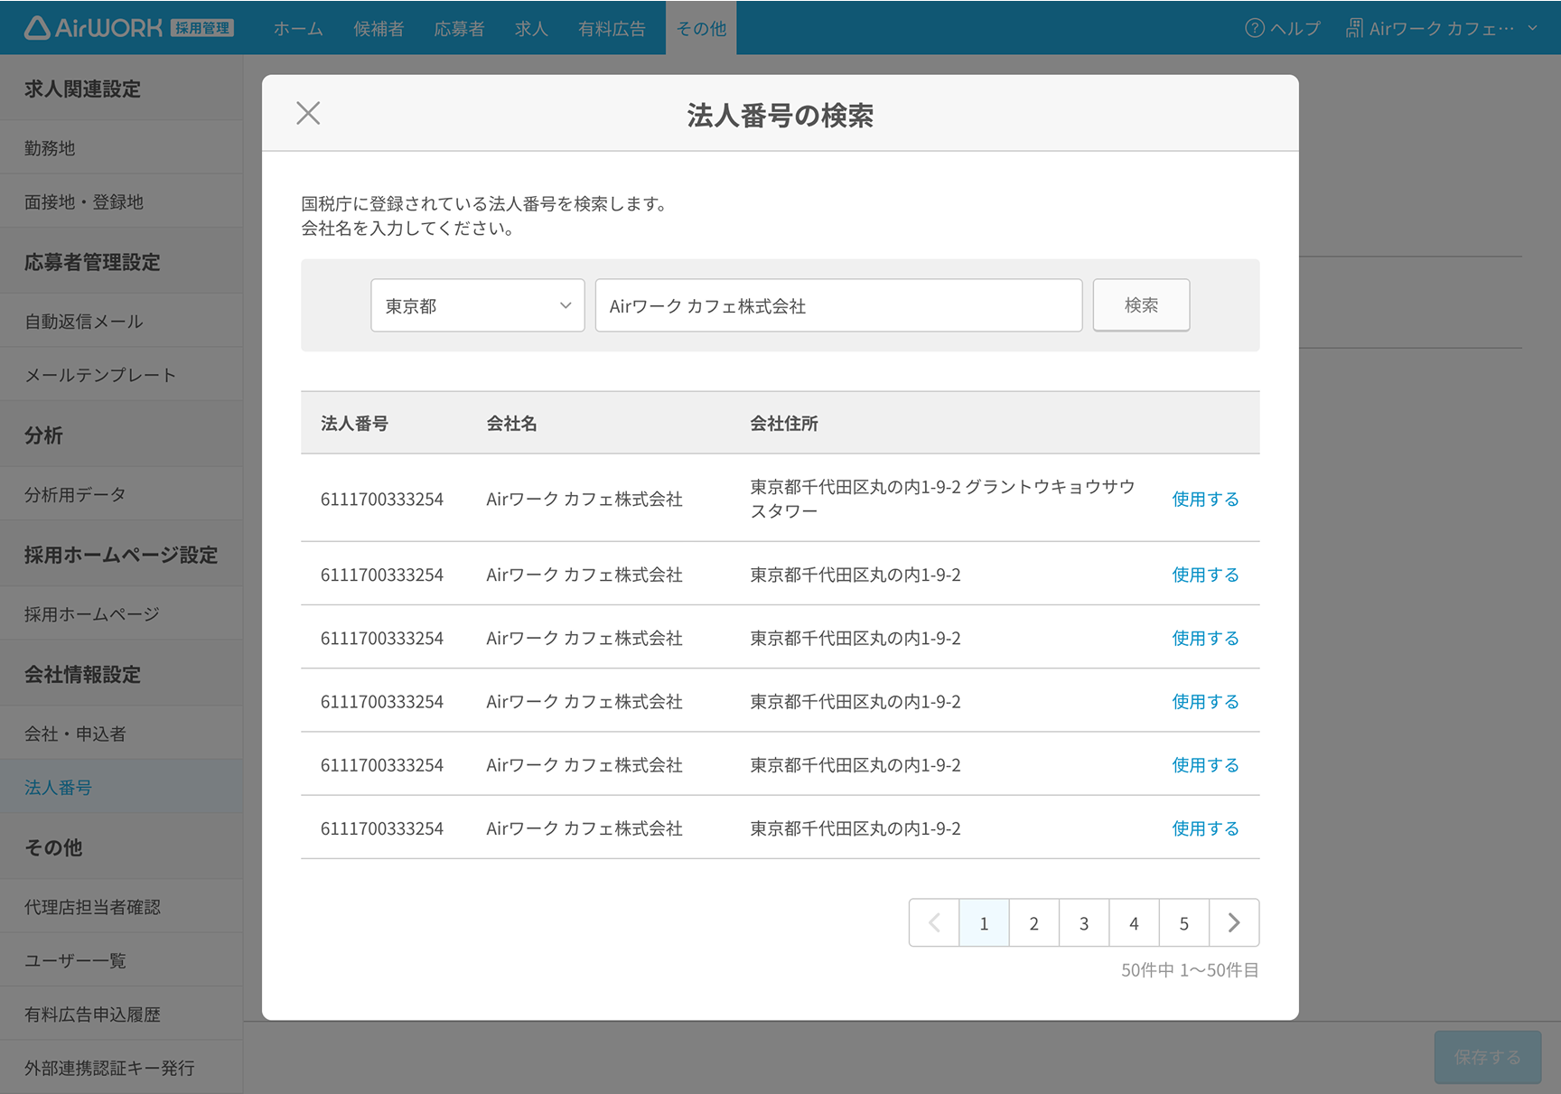The image size is (1561, 1094).
Task: Select 会社・申込者 in the sidebar
Action: pos(121,734)
